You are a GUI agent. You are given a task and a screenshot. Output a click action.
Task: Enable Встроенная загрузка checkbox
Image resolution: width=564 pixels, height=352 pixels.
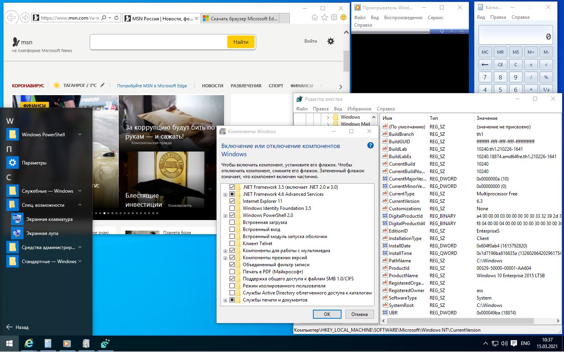tap(232, 222)
